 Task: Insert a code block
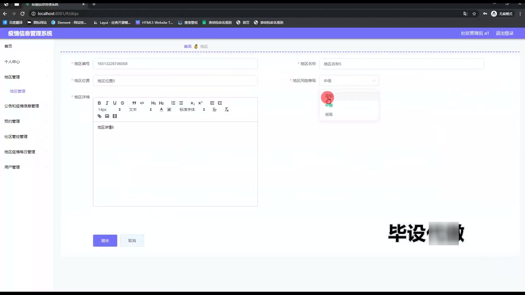[142, 103]
